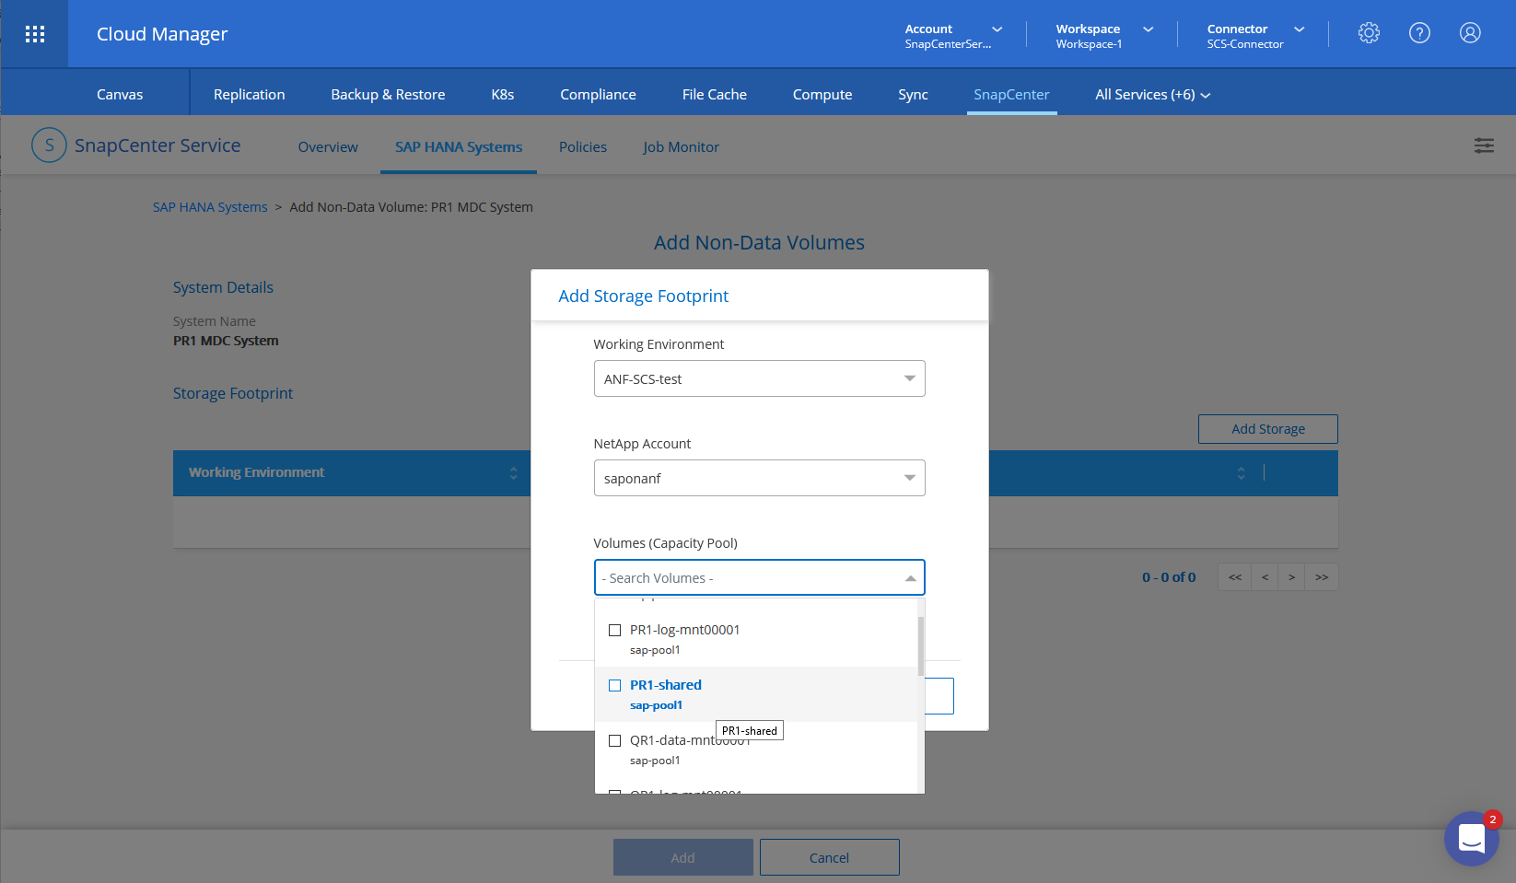Viewport: 1516px width, 883px height.
Task: Click the Cancel button at bottom
Action: coord(829,857)
